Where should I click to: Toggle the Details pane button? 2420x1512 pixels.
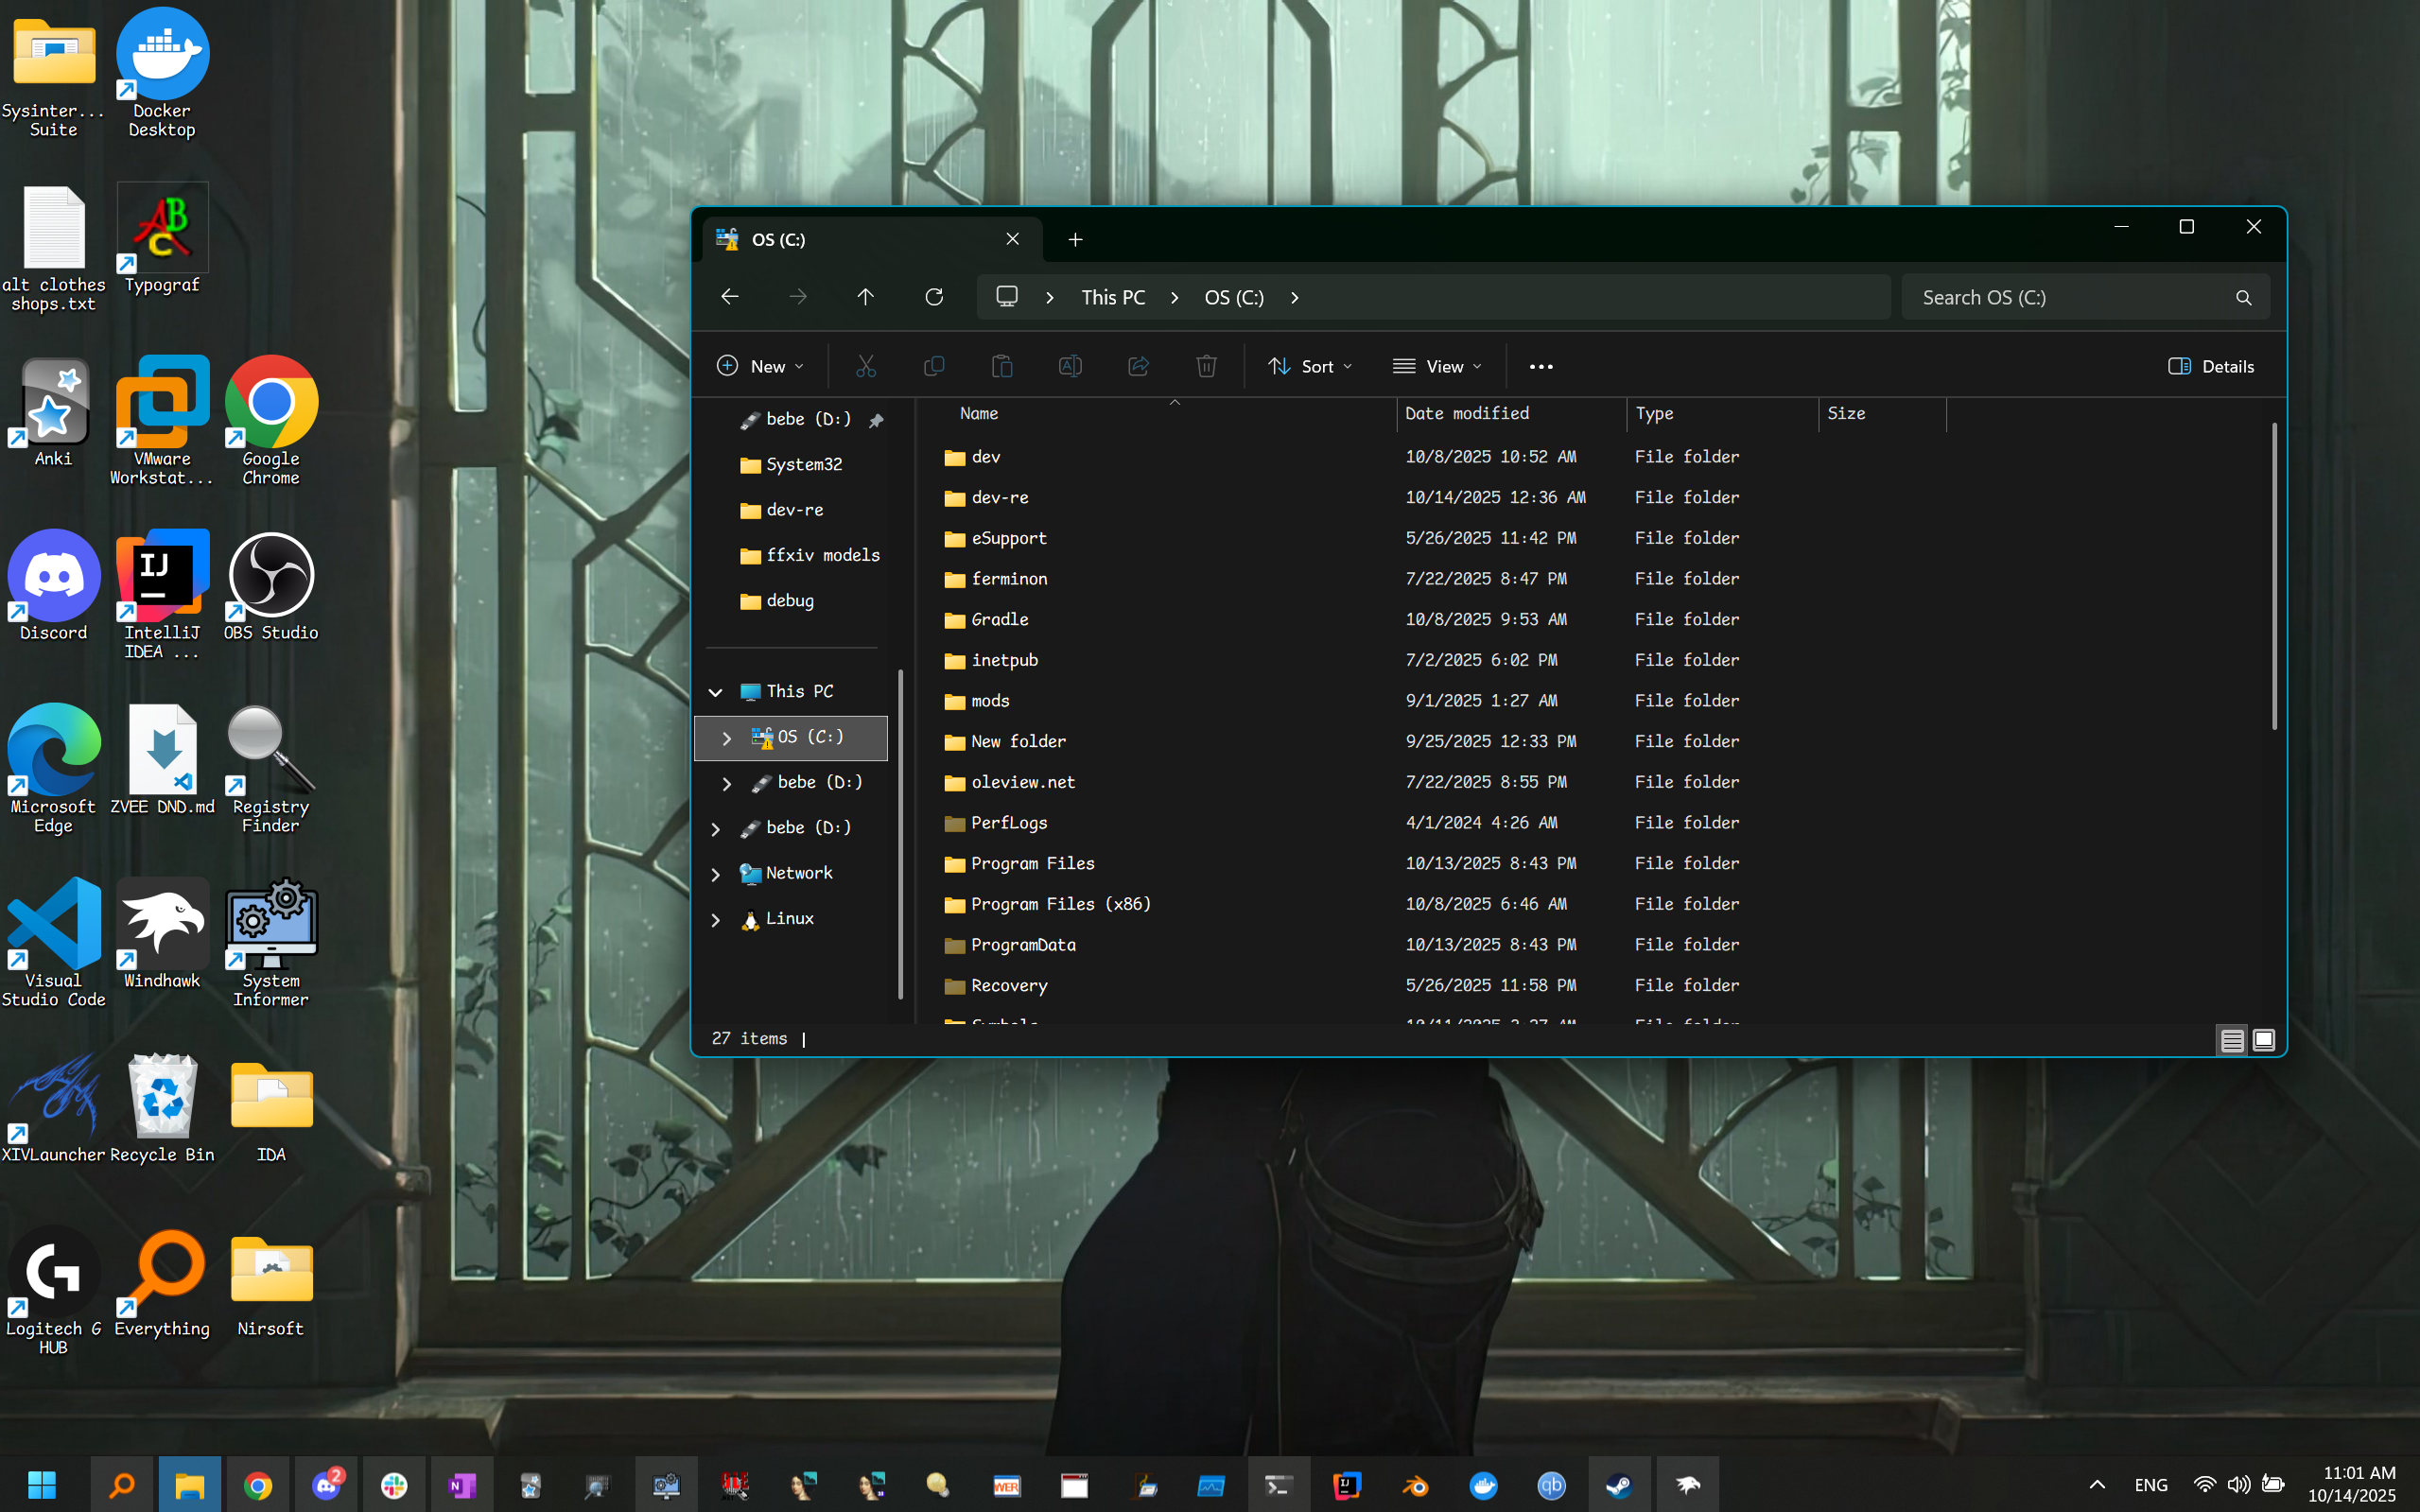coord(2211,366)
